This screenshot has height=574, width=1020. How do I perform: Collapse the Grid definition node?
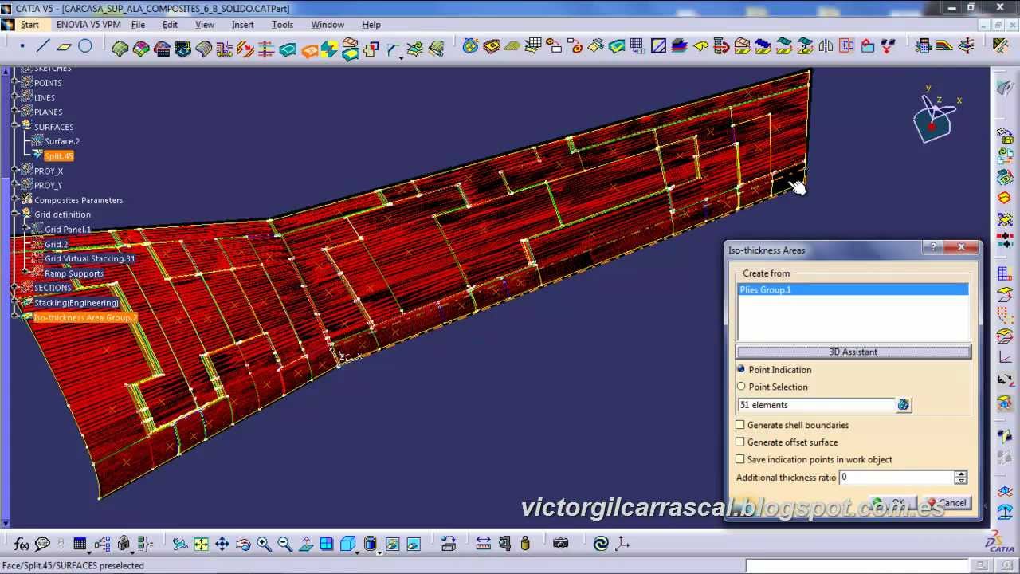[15, 214]
